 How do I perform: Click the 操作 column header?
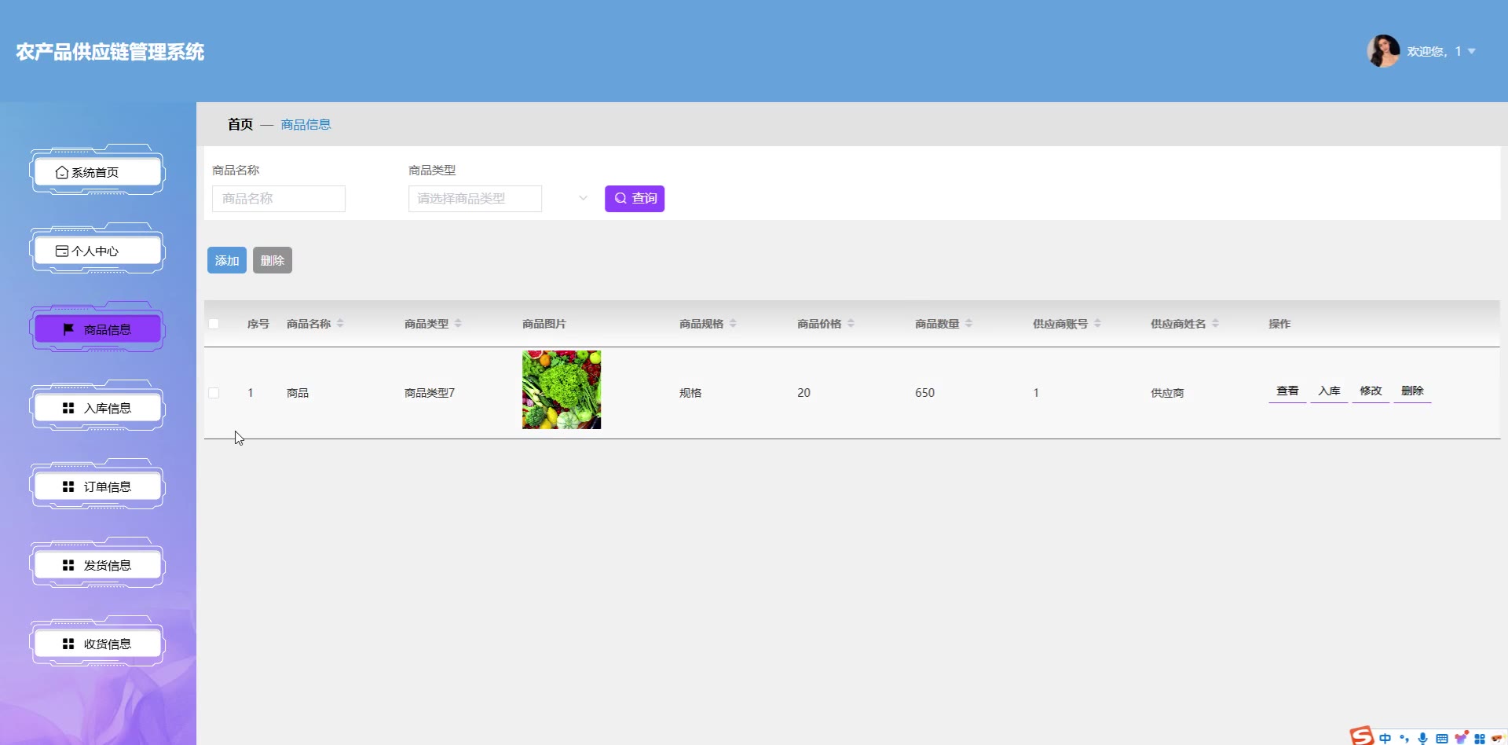pos(1279,324)
